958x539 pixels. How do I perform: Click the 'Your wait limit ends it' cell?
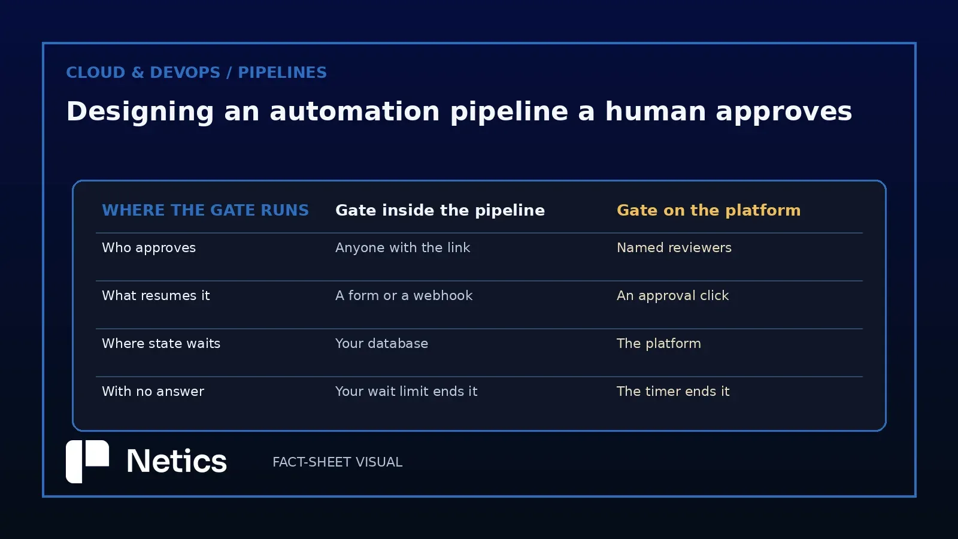pos(406,391)
